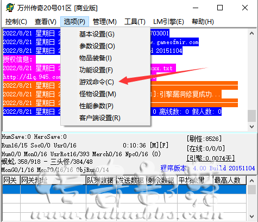Click the 网关地址 column header
The height and width of the screenshot is (222, 258).
[x=53, y=180]
